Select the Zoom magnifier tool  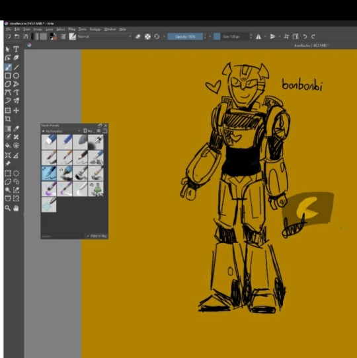7,208
